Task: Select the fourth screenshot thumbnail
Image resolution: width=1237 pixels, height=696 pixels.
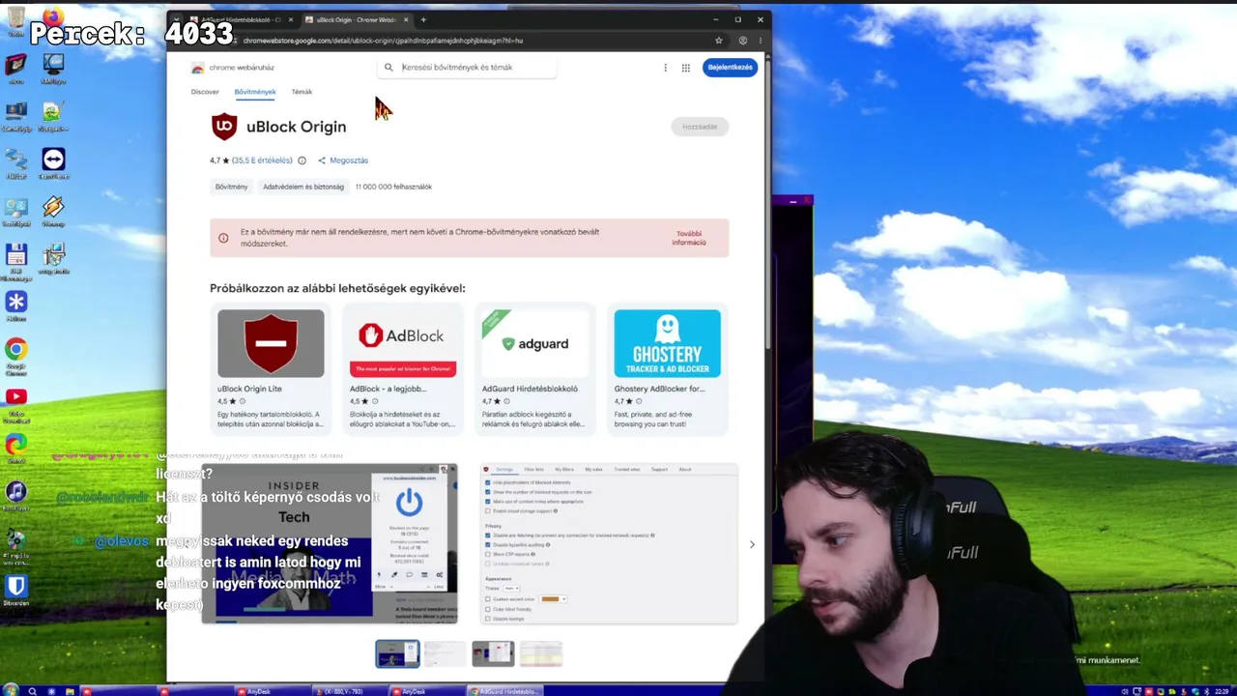Action: (541, 654)
